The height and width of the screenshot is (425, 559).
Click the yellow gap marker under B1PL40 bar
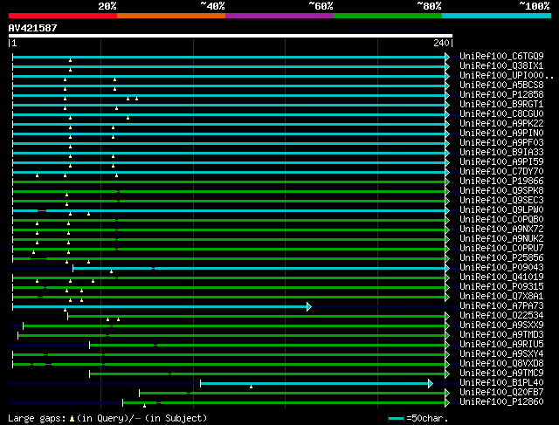click(x=251, y=387)
